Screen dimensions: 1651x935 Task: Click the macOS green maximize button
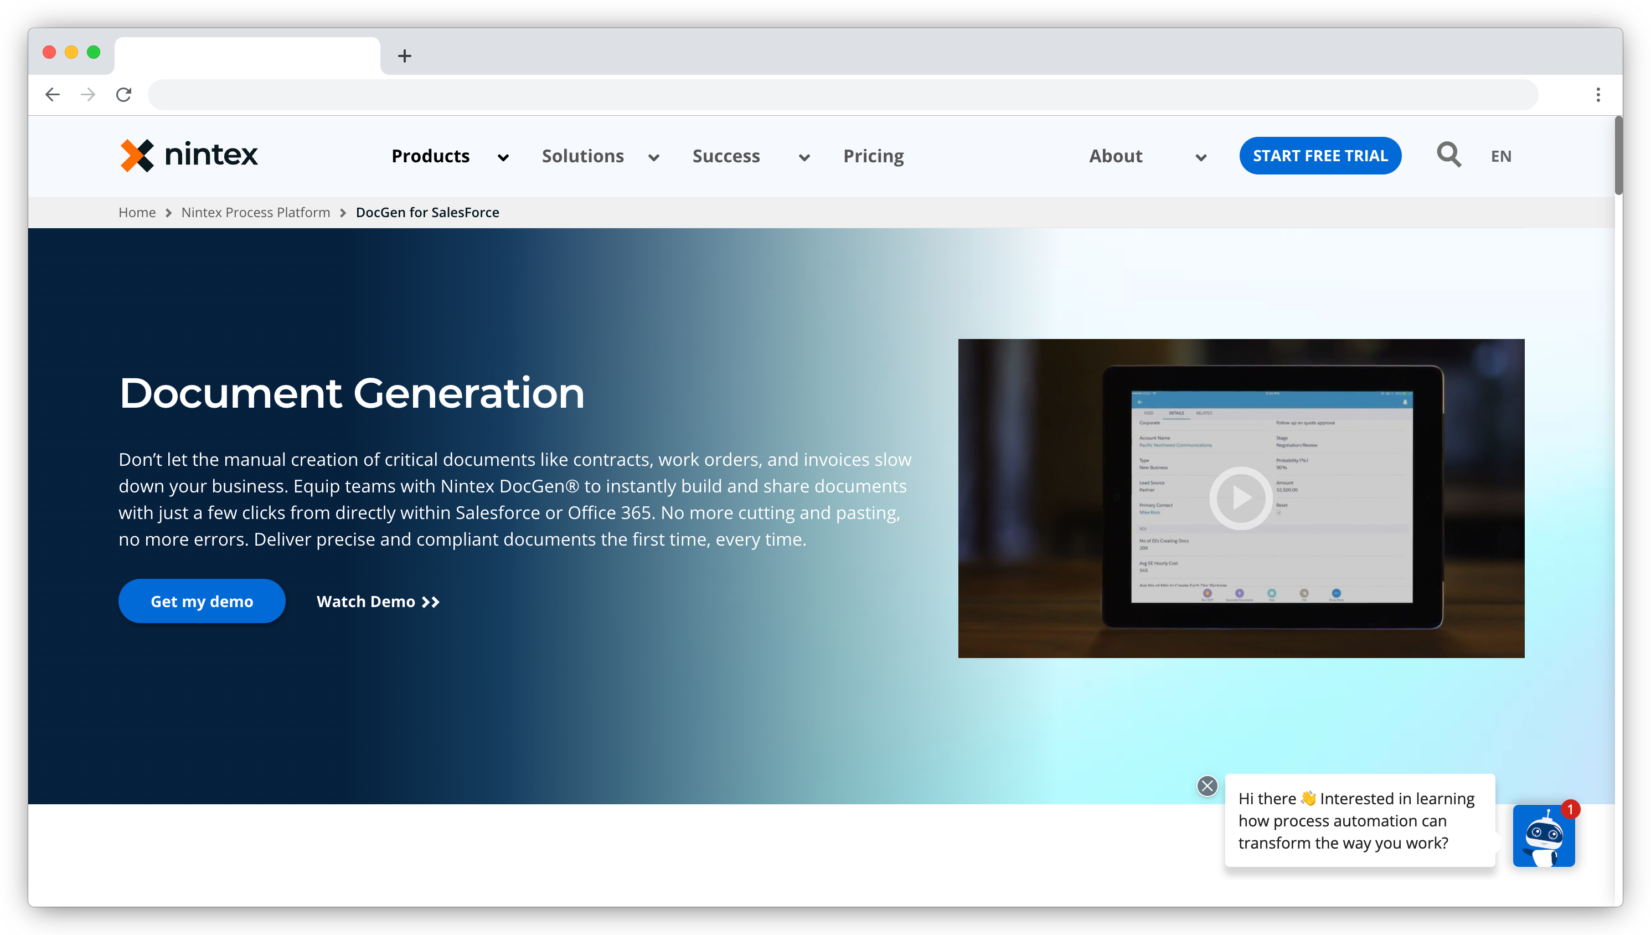(94, 52)
